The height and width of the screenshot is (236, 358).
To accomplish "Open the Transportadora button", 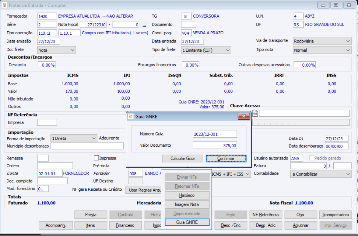I will click(x=335, y=214).
